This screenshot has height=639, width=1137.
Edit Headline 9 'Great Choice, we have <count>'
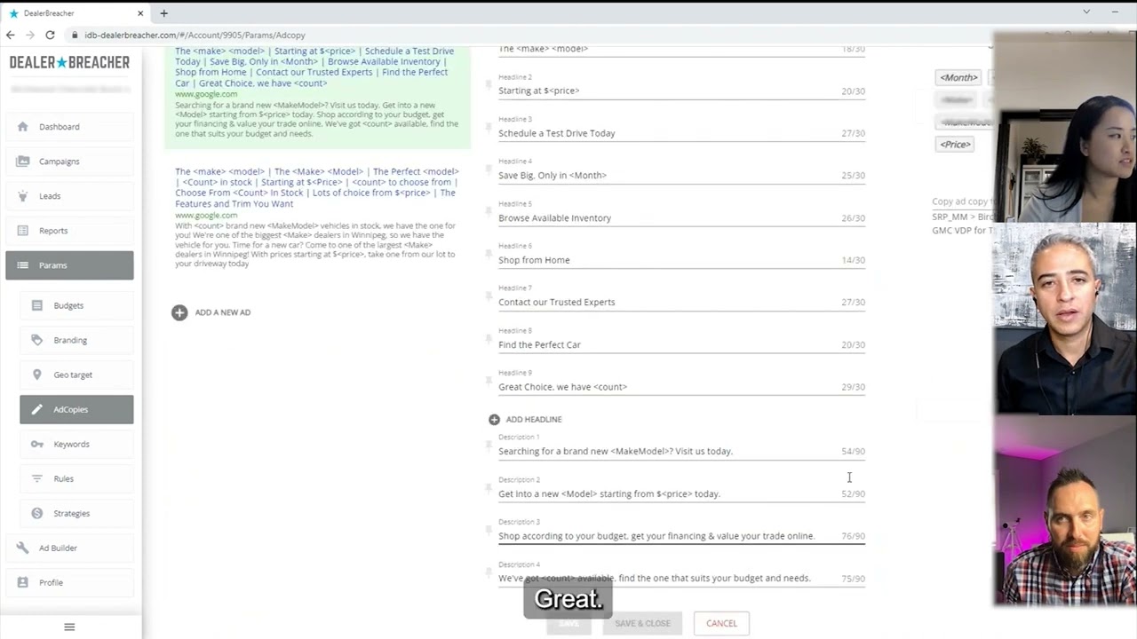coord(681,387)
